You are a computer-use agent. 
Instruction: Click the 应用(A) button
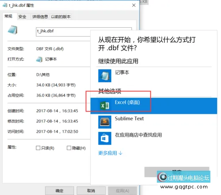click(122, 191)
